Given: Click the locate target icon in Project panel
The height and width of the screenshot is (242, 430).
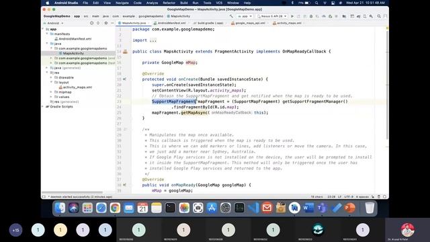Looking at the screenshot, I should tap(91, 23).
